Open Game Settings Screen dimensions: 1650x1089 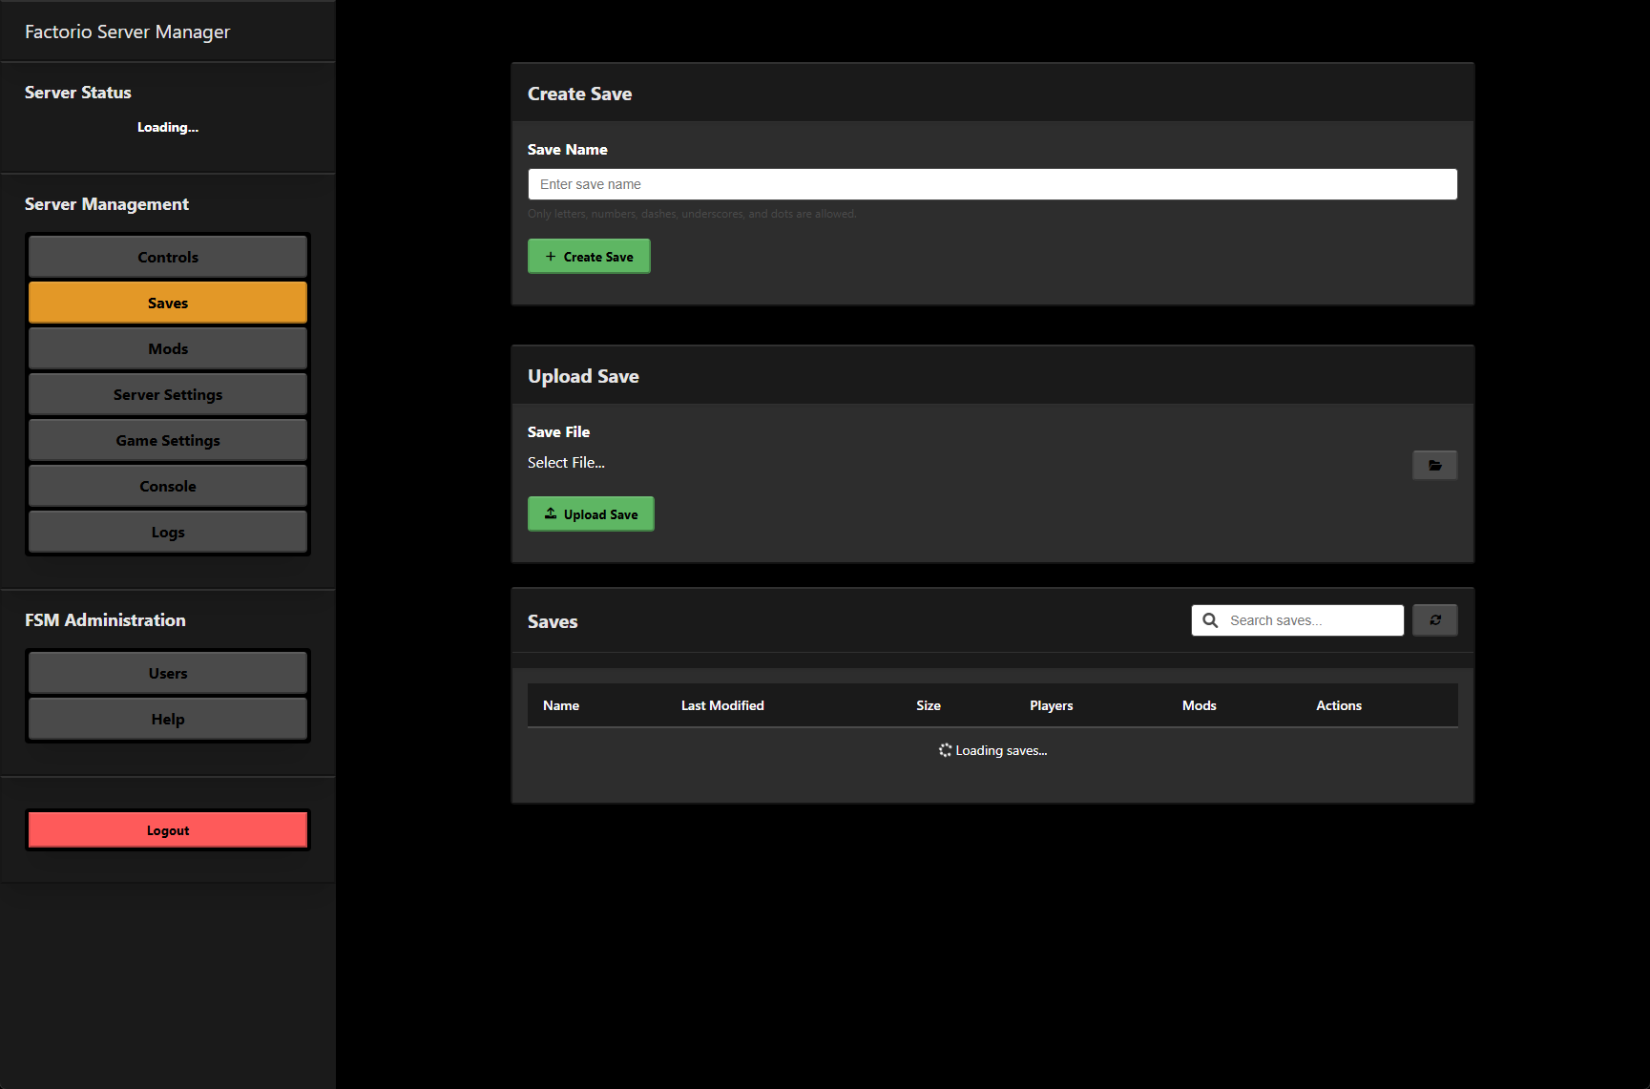[x=168, y=440]
